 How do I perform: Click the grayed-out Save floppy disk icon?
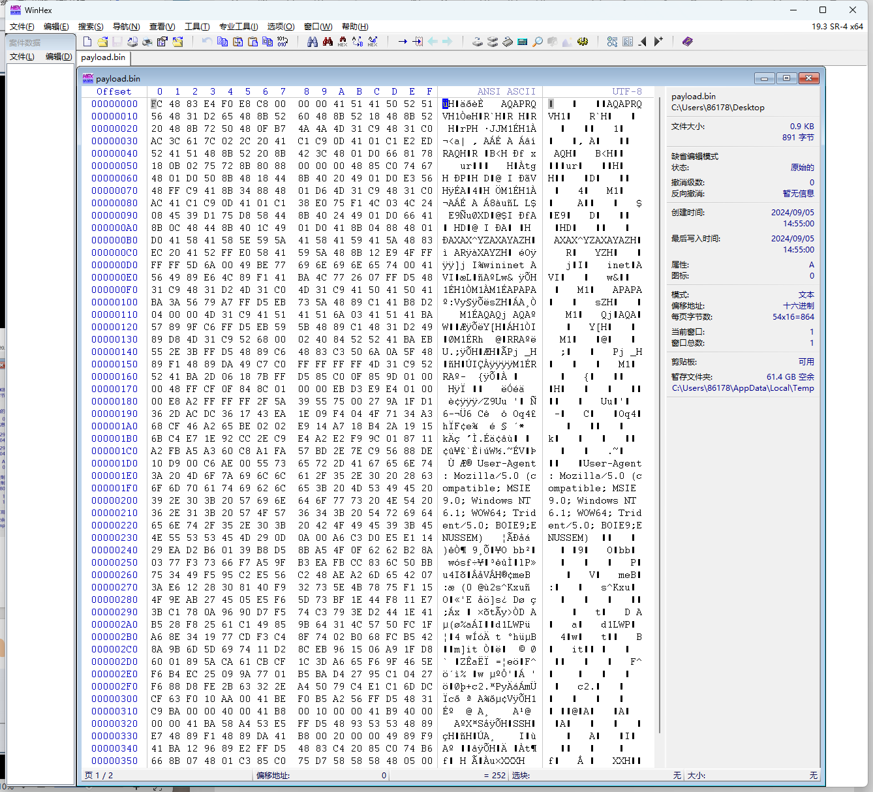point(117,41)
